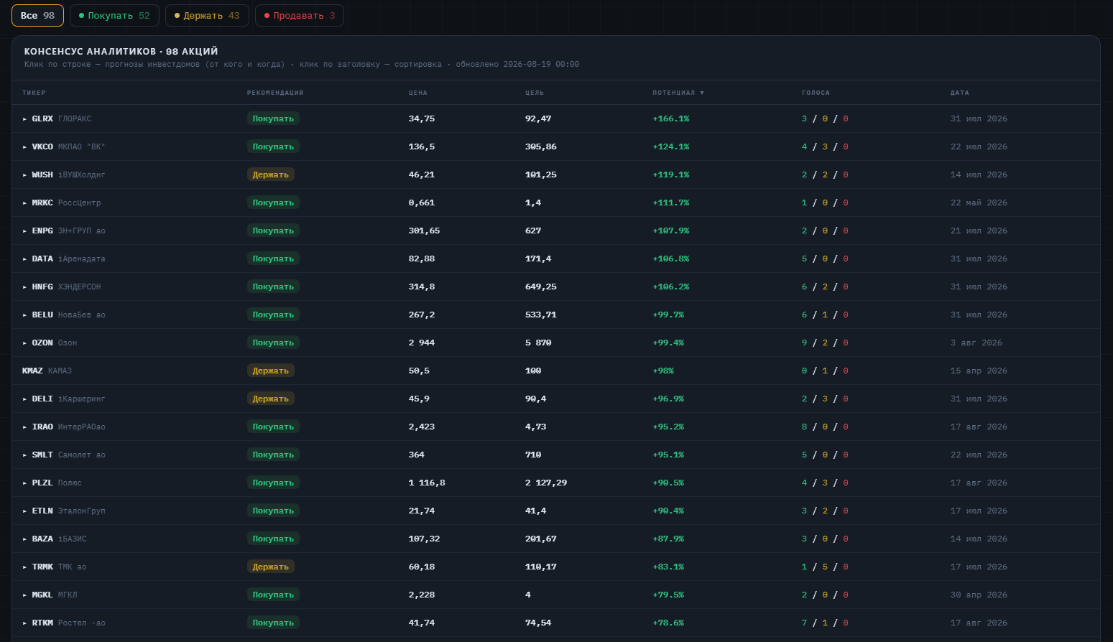Click the "Дата" column header
The width and height of the screenshot is (1113, 642).
pos(960,93)
